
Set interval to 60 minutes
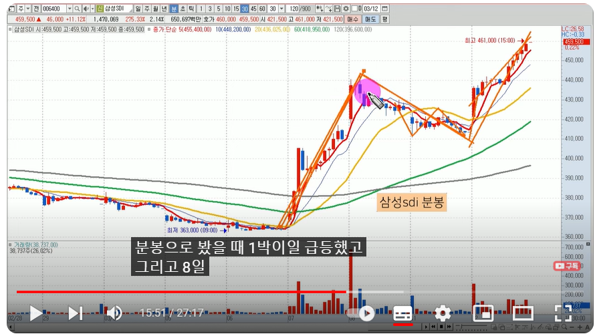[x=262, y=9]
